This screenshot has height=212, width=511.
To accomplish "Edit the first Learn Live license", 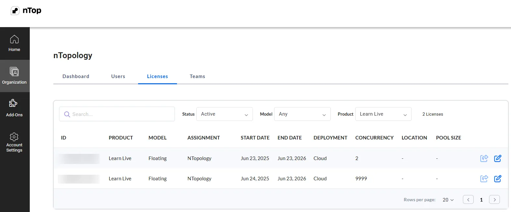I will 498,158.
